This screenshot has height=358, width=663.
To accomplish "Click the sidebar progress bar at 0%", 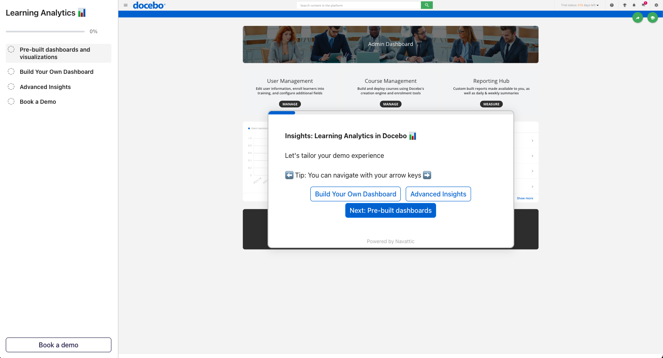I will point(45,32).
